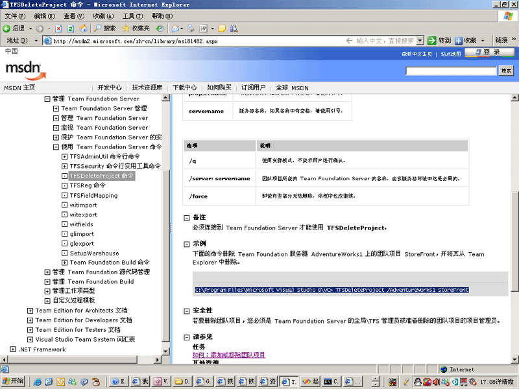
Task: Click the Edit with Word icon
Action: click(x=203, y=29)
